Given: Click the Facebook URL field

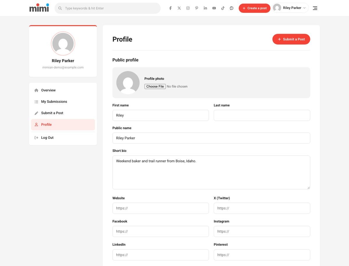Looking at the screenshot, I should click(161, 231).
